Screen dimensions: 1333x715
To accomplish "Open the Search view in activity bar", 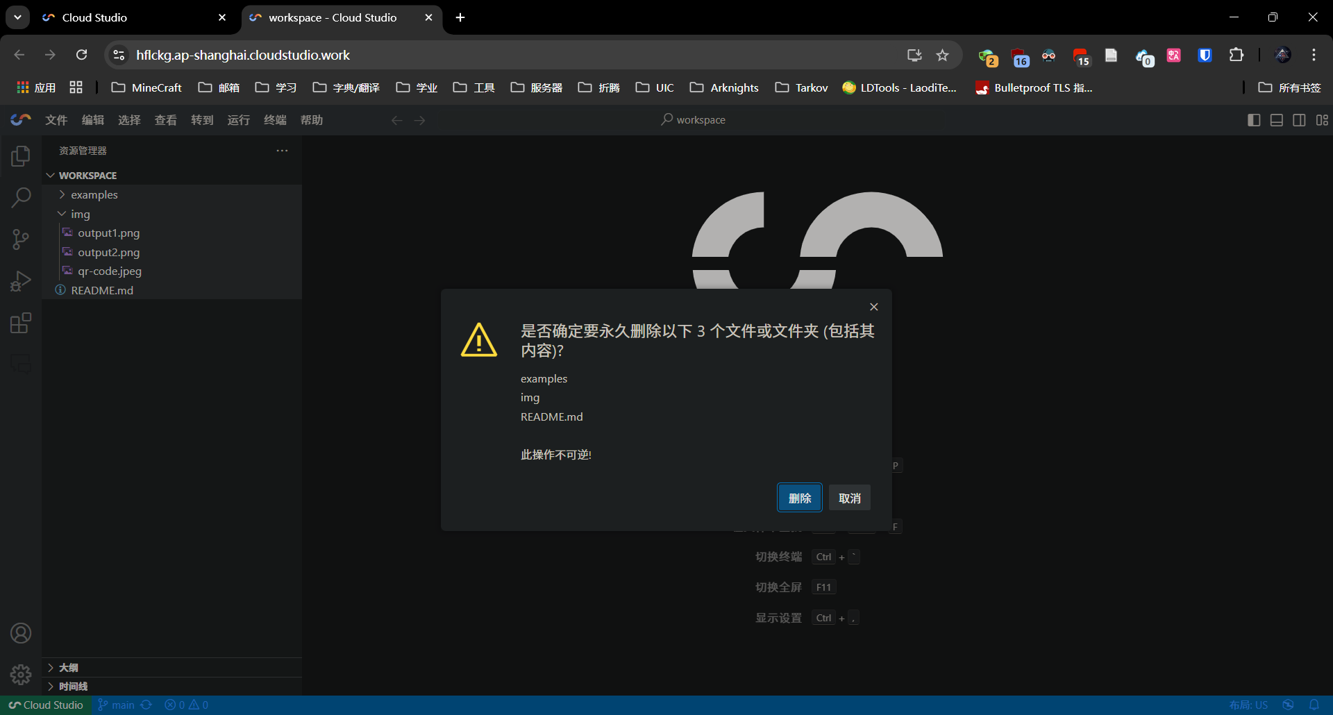I will (x=21, y=198).
